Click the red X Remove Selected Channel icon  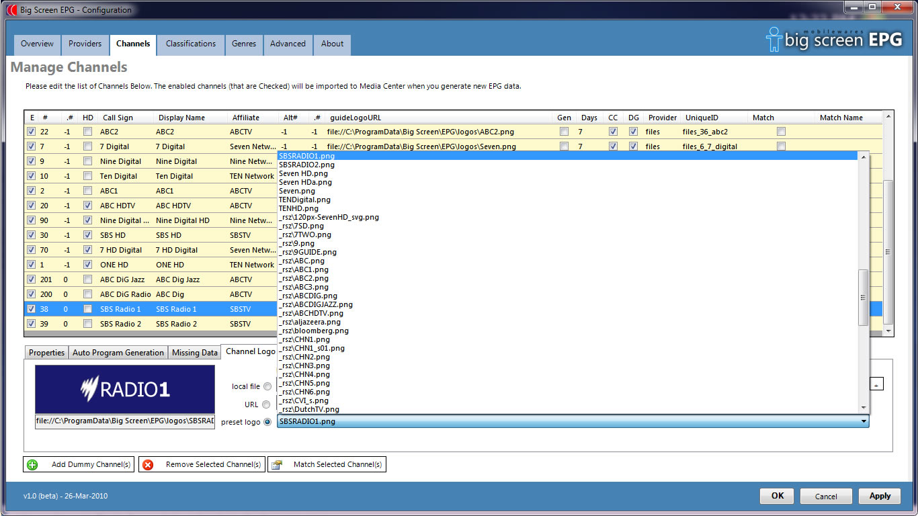(x=148, y=464)
